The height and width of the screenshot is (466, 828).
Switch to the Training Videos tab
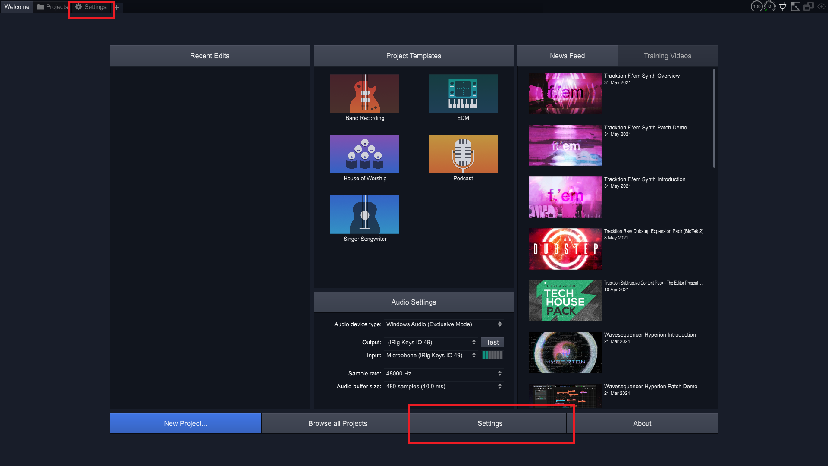(x=667, y=56)
